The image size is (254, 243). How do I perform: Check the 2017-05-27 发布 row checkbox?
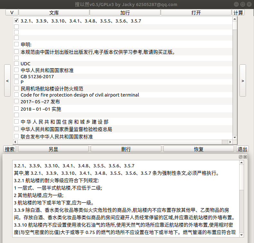pyautogui.click(x=16, y=101)
